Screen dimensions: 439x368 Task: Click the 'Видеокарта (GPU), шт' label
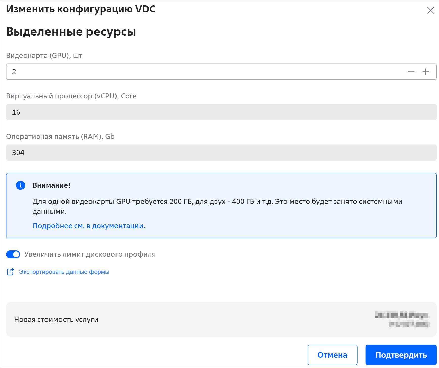(44, 56)
